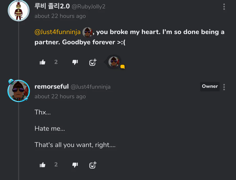This screenshot has height=180, width=236.
Task: Click the @RubyJolly2 username handle
Action: tap(88, 7)
